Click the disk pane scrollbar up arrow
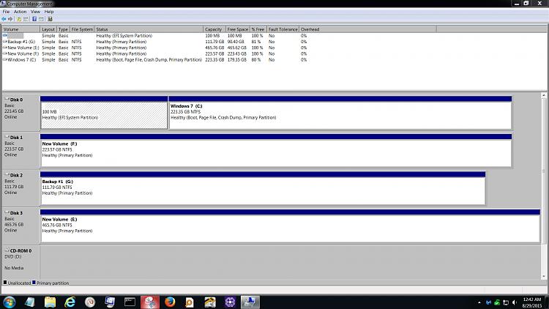549x309 pixels. tap(544, 95)
